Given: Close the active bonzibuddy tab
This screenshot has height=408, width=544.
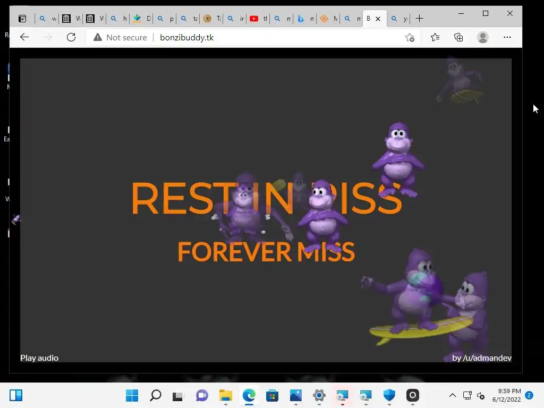Looking at the screenshot, I should pos(378,19).
